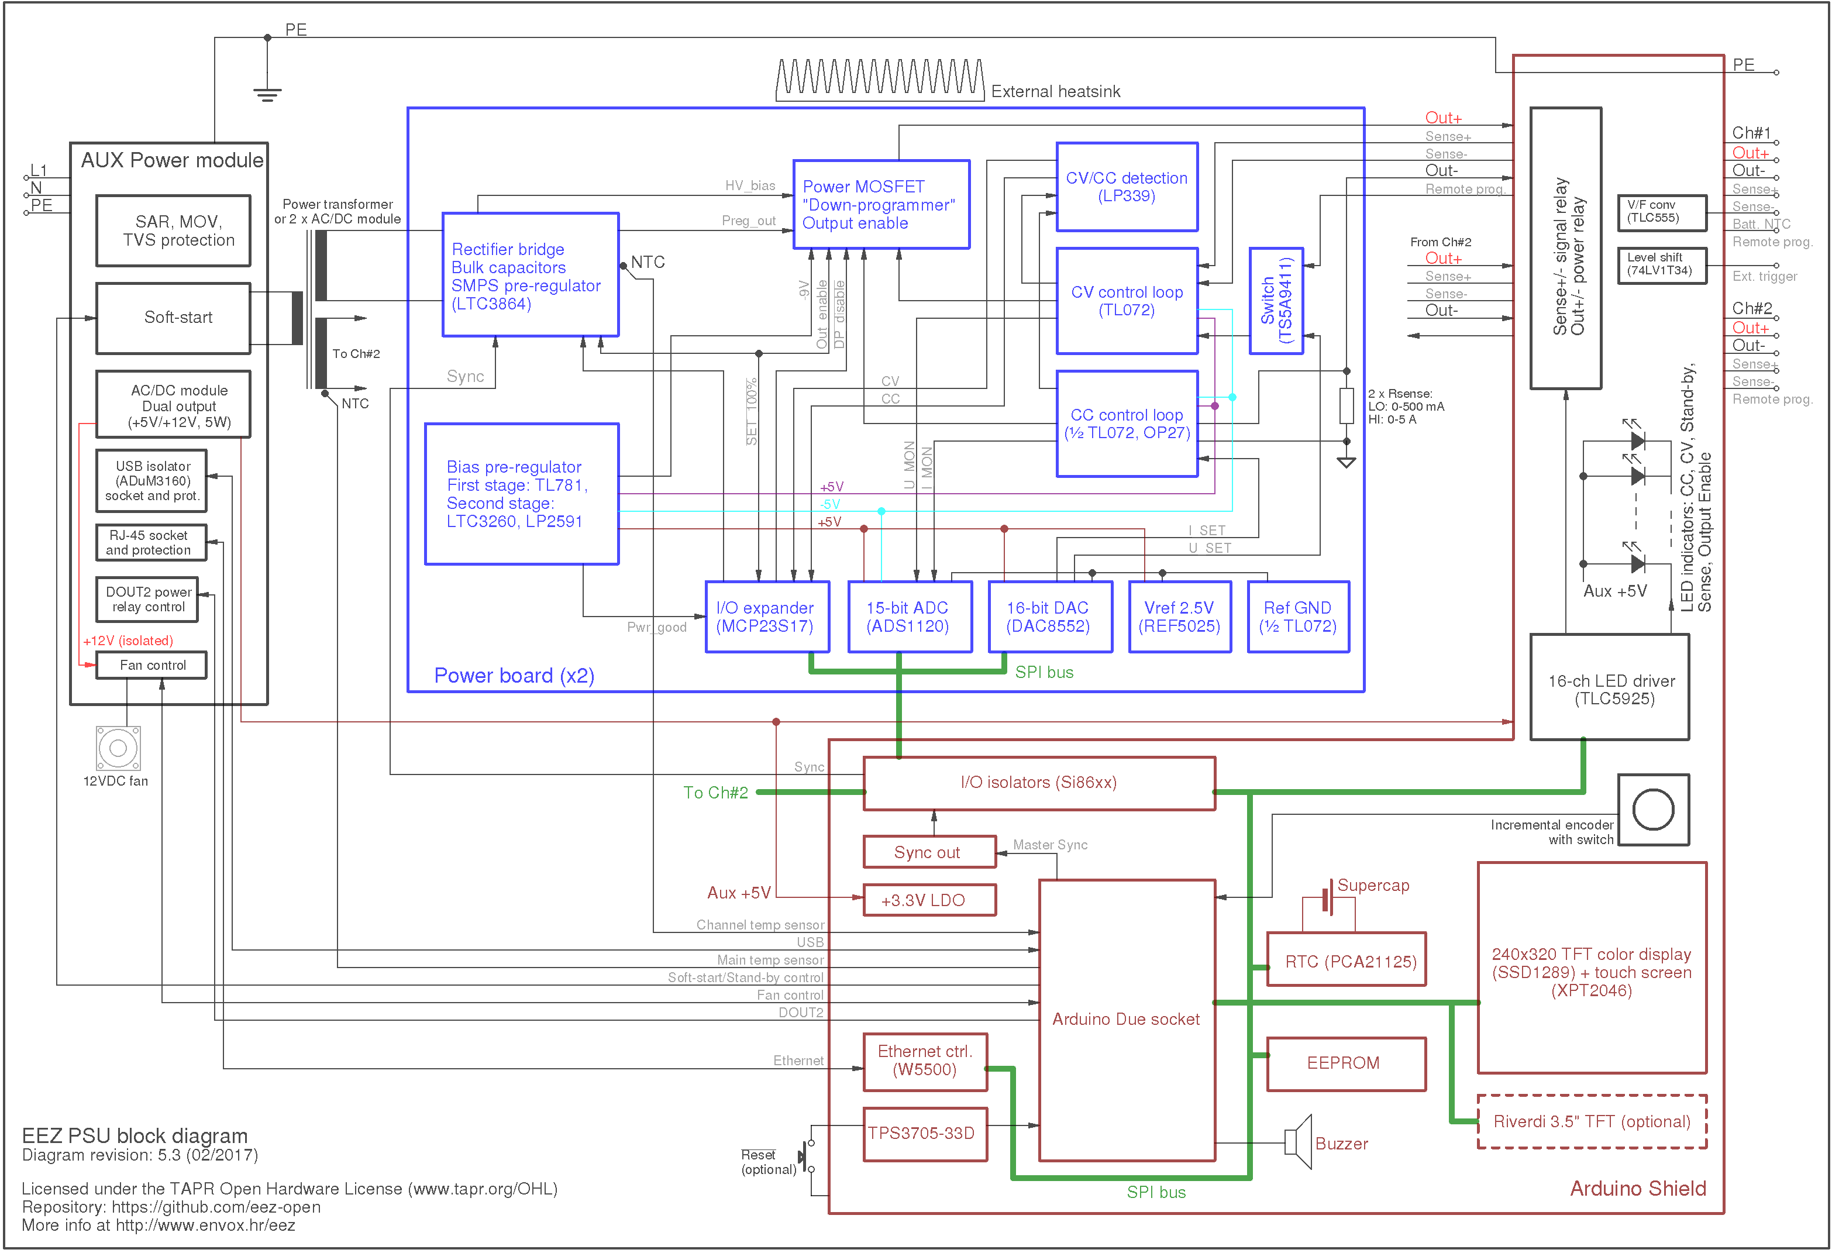Click the 12VDC fan symbol
The image size is (1832, 1253).
118,748
